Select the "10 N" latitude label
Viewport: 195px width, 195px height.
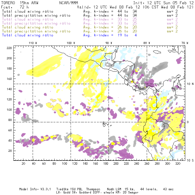(x=190, y=84)
